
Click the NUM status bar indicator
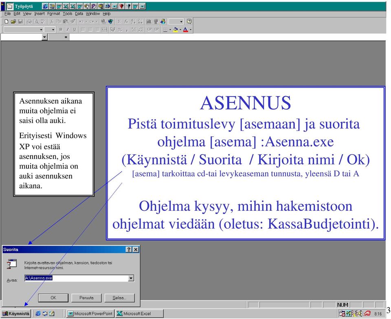(x=343, y=305)
